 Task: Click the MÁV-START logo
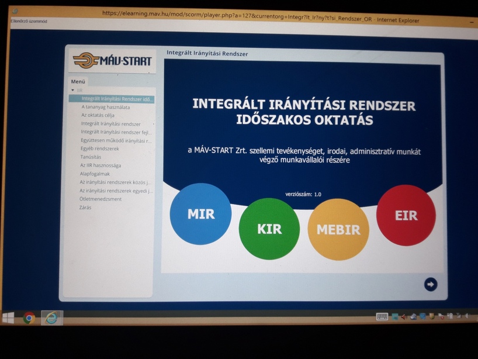click(112, 60)
